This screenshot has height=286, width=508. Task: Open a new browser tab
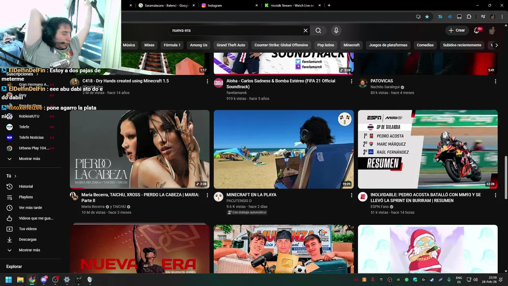pyautogui.click(x=329, y=6)
